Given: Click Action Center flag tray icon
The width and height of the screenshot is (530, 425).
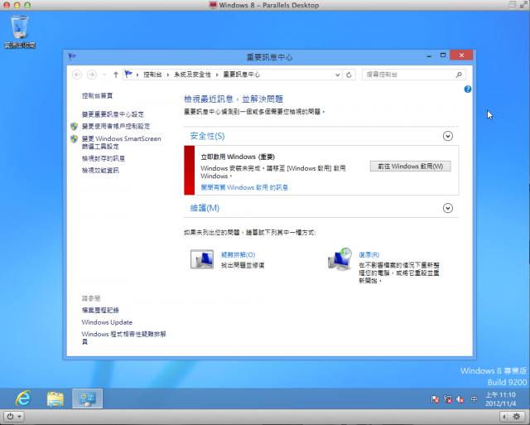Looking at the screenshot, I should [x=435, y=399].
